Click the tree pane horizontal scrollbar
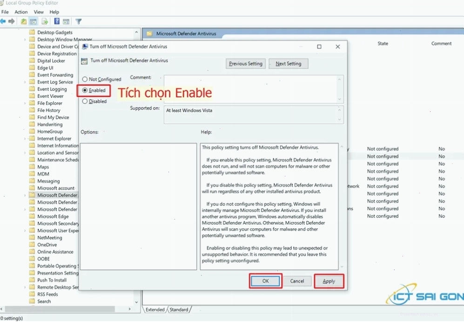Screen dimensions: 464x322 point(66,309)
